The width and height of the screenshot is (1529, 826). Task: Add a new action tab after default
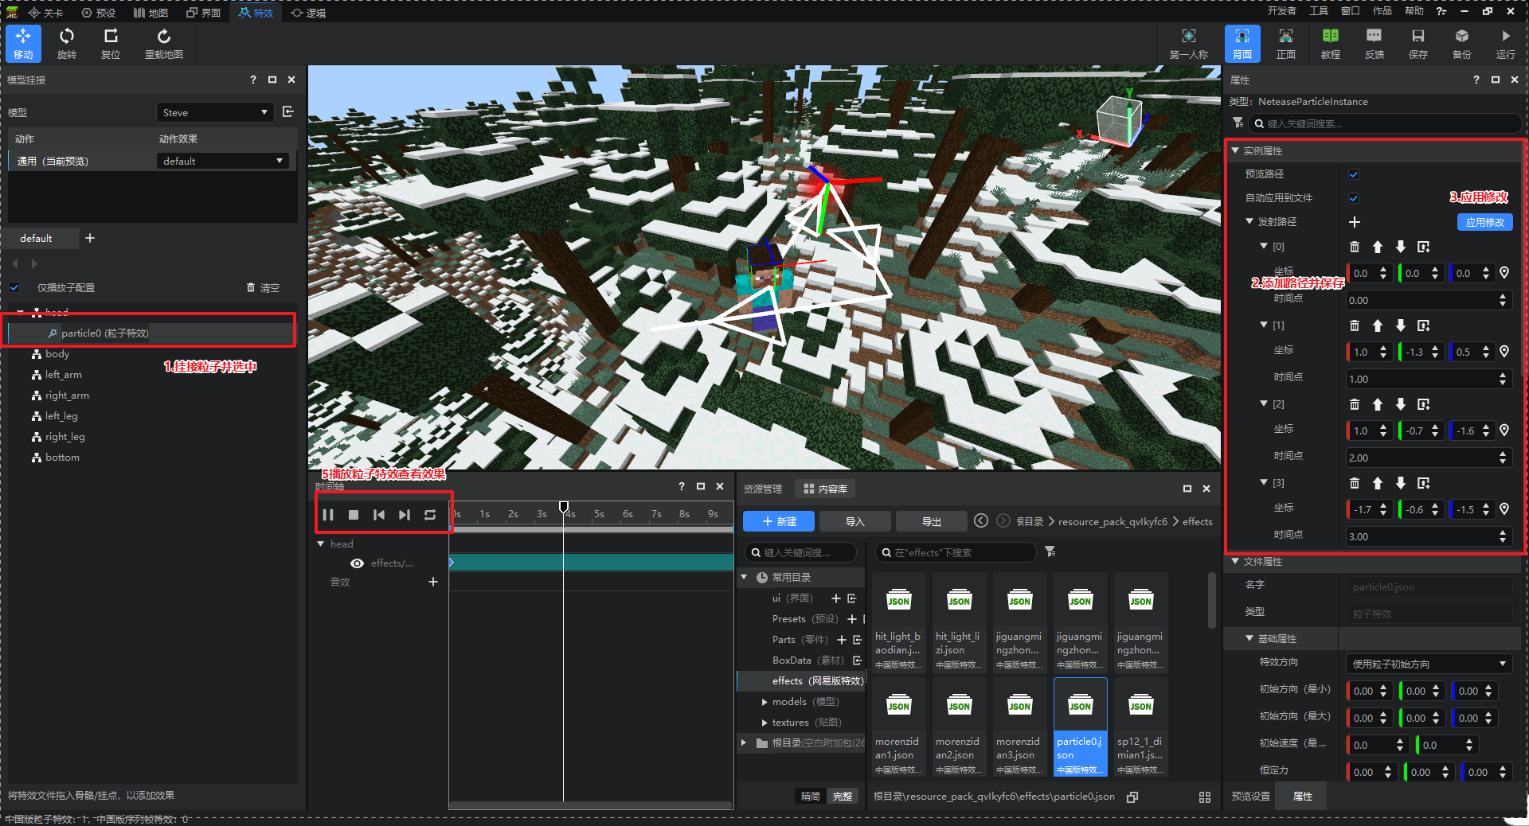tap(90, 238)
